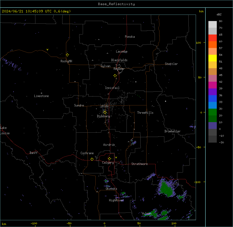Select the ThreeHills label
The height and width of the screenshot is (227, 233).
click(145, 113)
